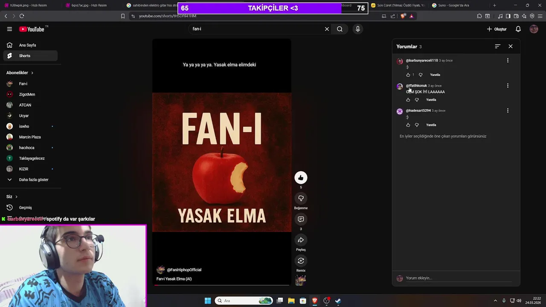Seek using the Short's red progress bar

pos(222,285)
